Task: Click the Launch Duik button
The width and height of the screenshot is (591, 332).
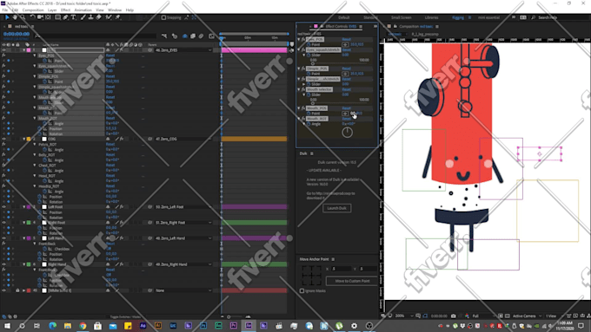Action: pyautogui.click(x=337, y=208)
